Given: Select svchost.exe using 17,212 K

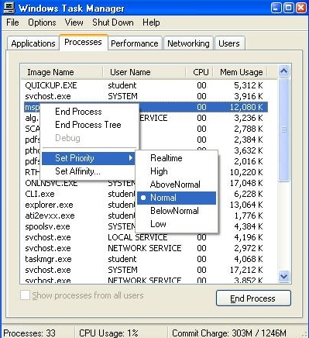Looking at the screenshot, I should (x=146, y=270).
